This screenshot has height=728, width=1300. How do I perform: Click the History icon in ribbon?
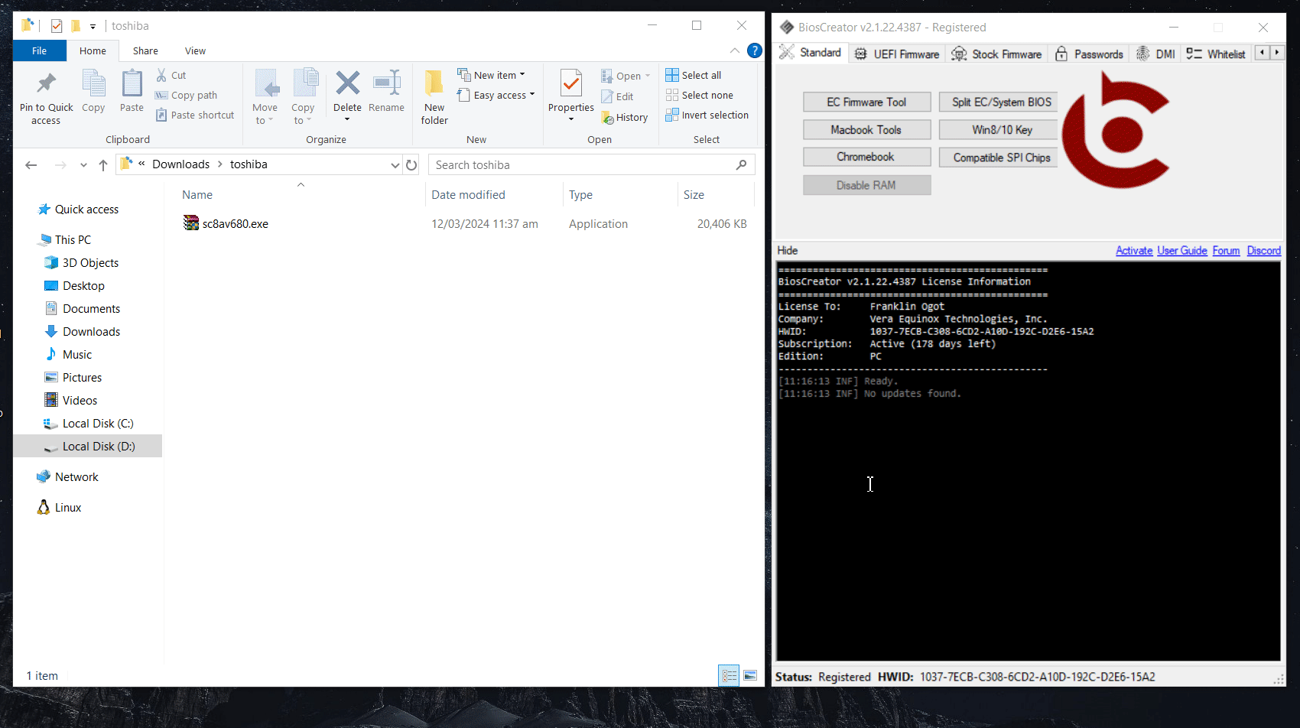(607, 118)
